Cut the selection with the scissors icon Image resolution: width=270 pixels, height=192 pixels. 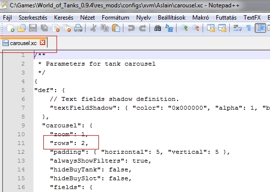pyautogui.click(x=93, y=28)
